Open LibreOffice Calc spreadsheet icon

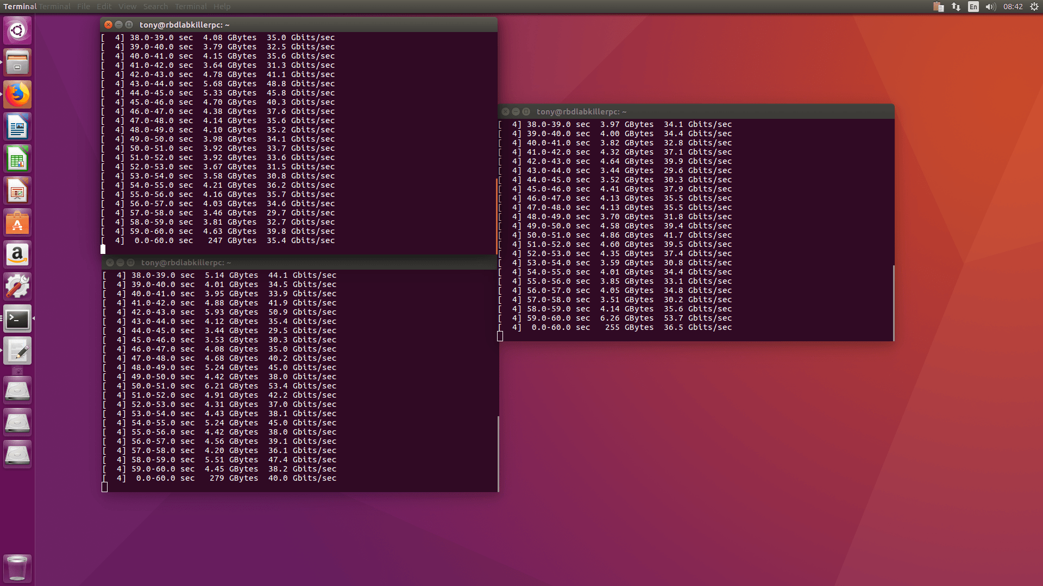click(17, 159)
